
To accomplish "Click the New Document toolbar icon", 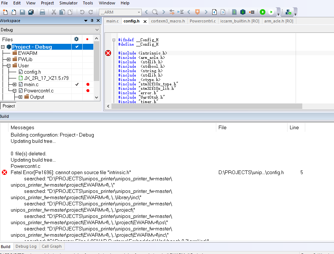I will click(5, 12).
